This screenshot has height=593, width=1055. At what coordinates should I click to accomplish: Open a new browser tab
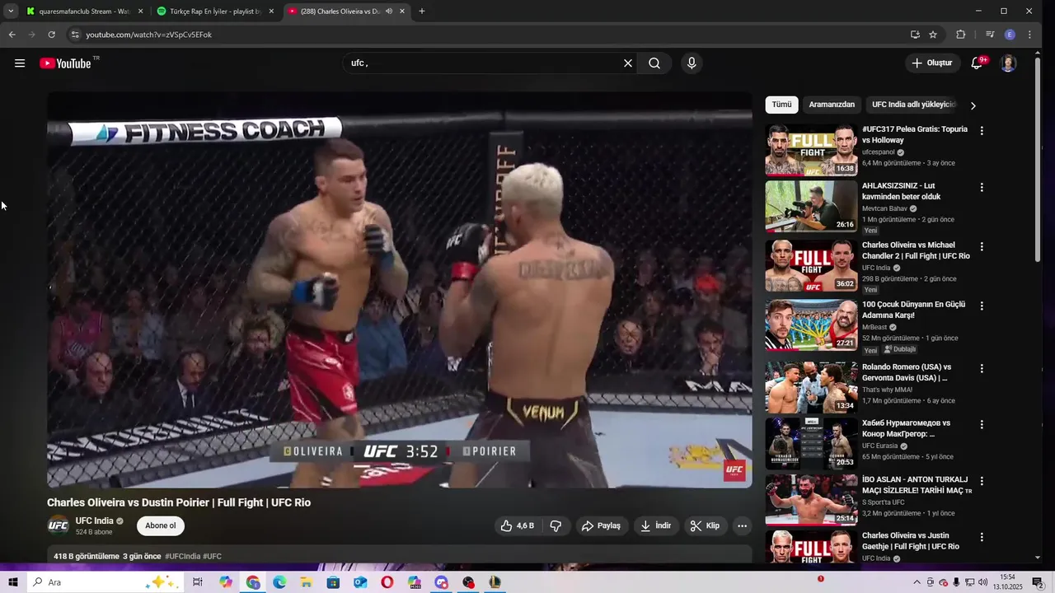[422, 12]
